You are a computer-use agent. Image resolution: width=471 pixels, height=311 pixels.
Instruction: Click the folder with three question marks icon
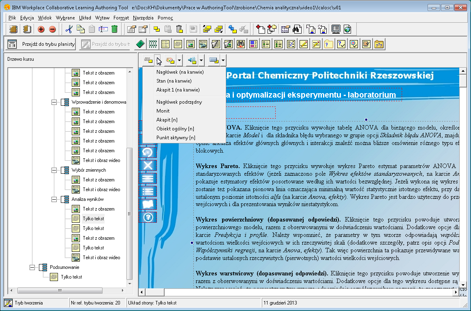[379, 44]
